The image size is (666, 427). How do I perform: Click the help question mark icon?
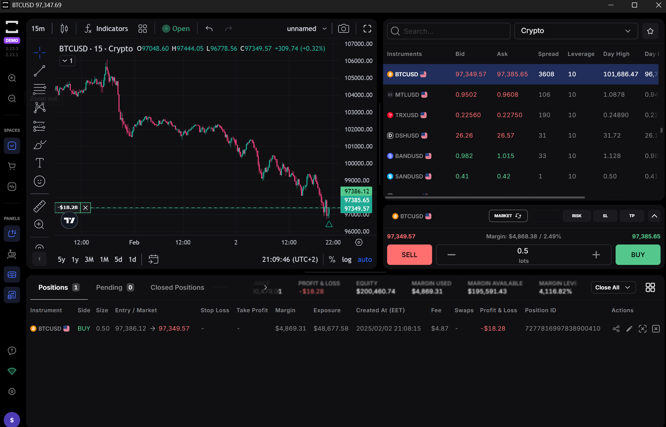tap(12, 351)
